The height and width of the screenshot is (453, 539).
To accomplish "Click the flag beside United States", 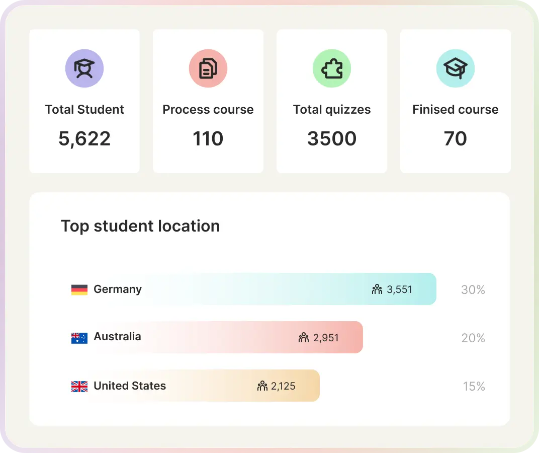I will [x=79, y=386].
